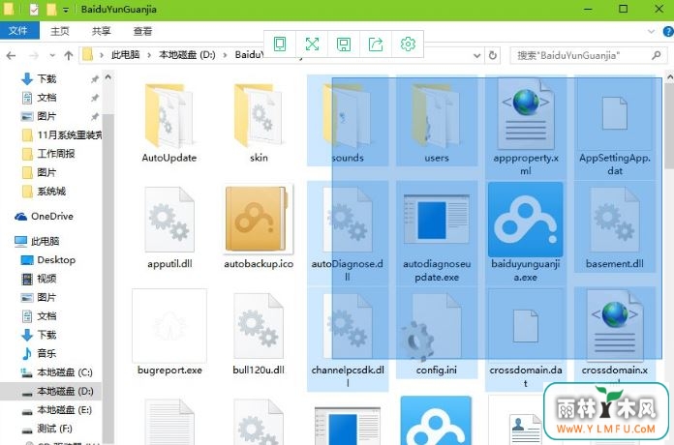674x445 pixels.
Task: Select the basement.dll file
Action: (615, 226)
